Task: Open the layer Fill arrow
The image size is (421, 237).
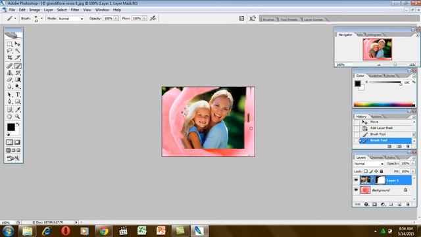Action: click(413, 171)
